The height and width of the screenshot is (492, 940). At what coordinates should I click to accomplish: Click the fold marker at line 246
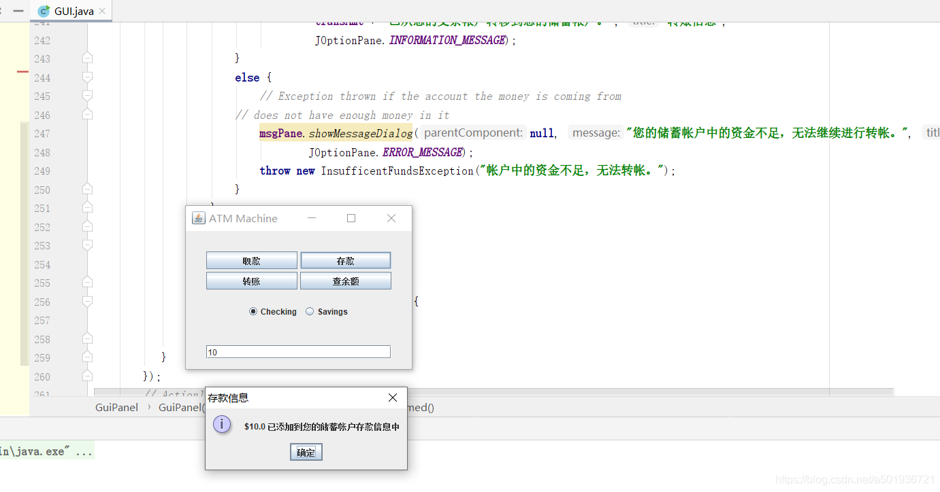pyautogui.click(x=87, y=115)
